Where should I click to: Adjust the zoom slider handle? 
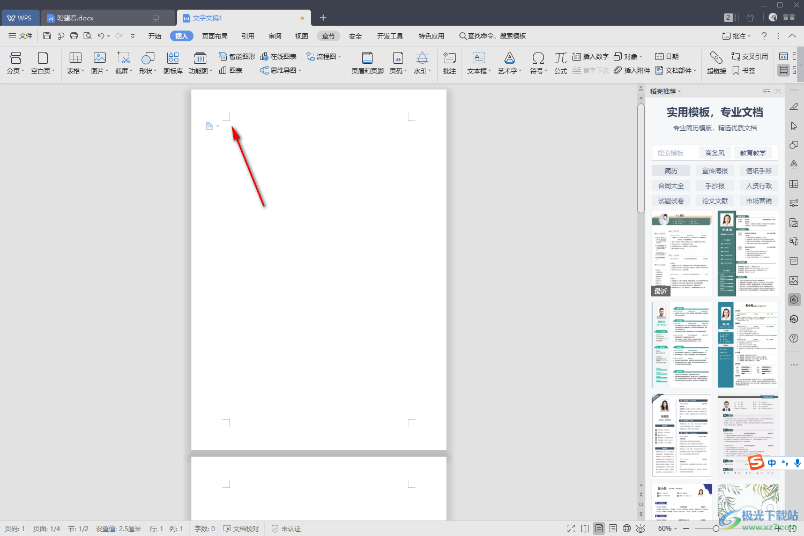point(716,528)
